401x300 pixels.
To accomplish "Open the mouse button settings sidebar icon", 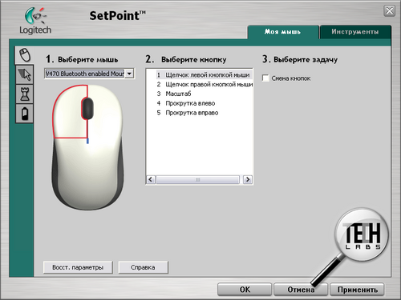I will tap(24, 55).
